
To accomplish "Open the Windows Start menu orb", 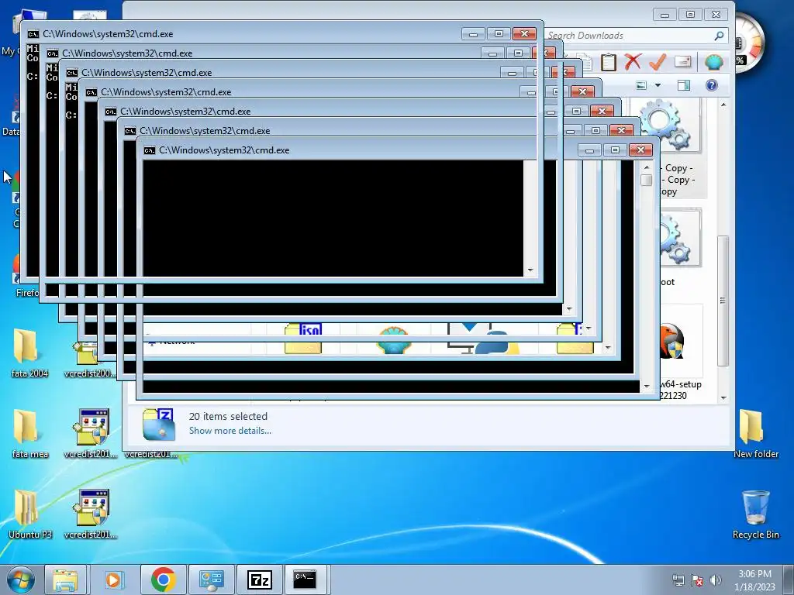I will 21,580.
